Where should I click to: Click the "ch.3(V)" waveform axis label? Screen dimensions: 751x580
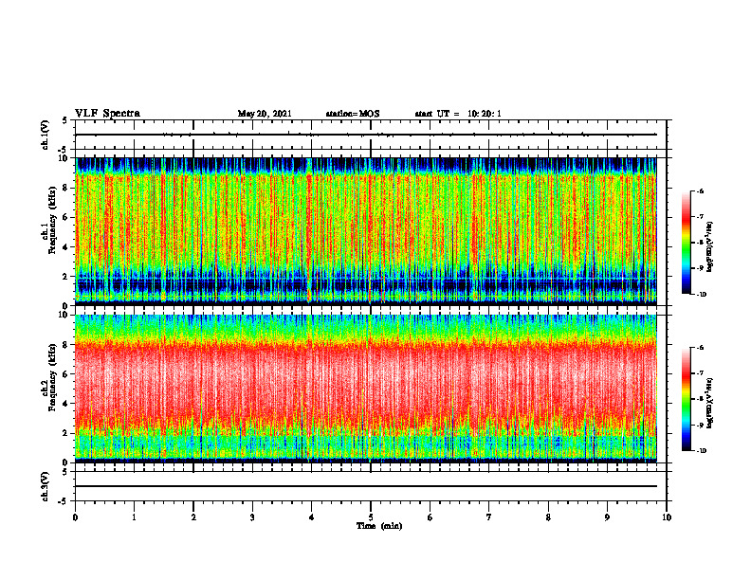coord(45,486)
